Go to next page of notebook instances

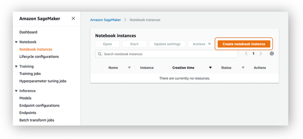261,54
